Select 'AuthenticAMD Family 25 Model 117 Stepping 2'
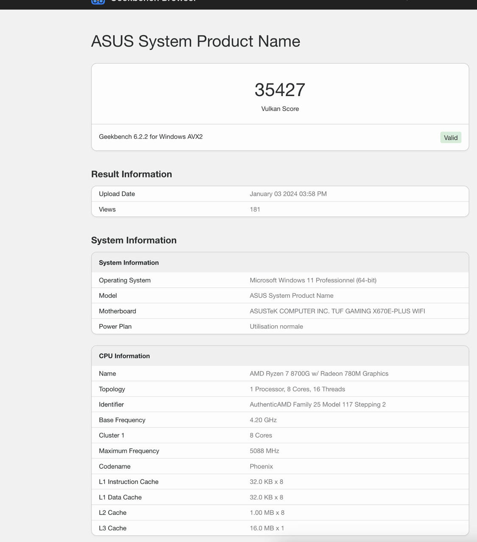 (x=318, y=404)
